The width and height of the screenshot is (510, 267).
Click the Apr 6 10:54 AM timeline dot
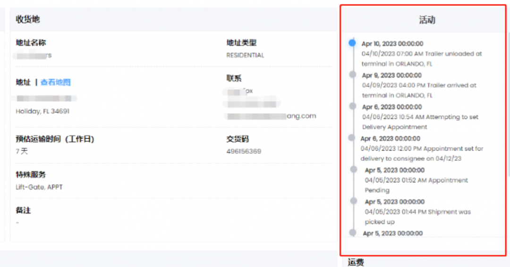[352, 106]
